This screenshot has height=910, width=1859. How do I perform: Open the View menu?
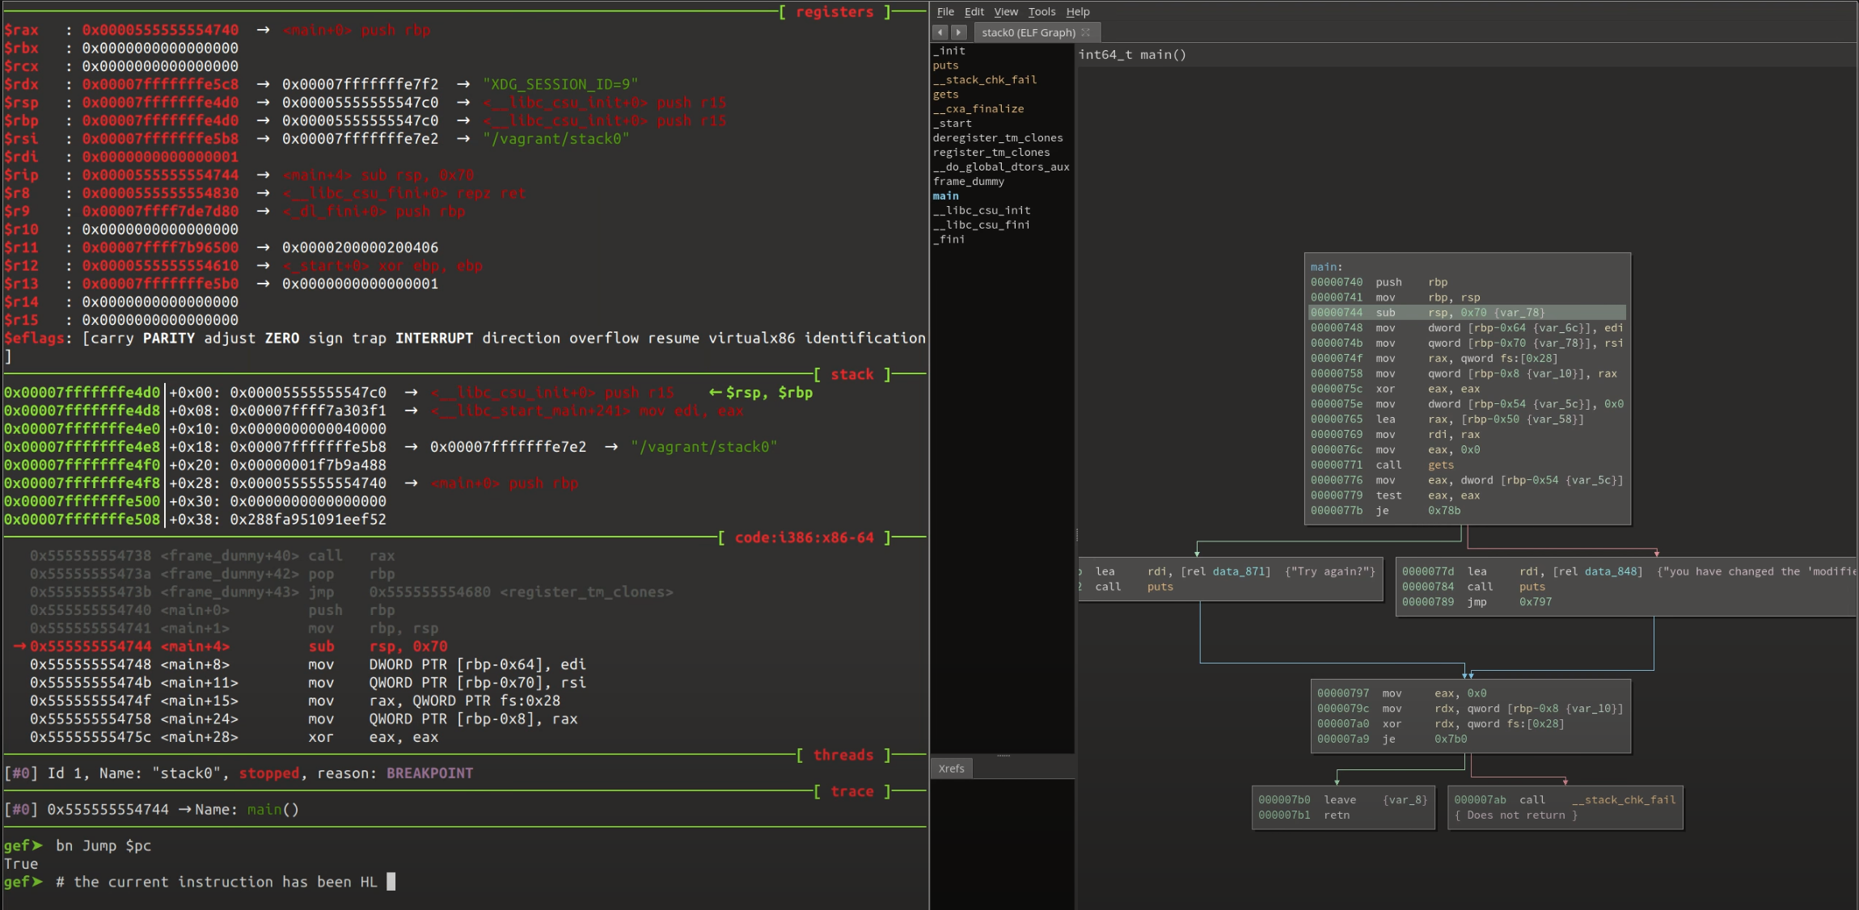[1006, 11]
